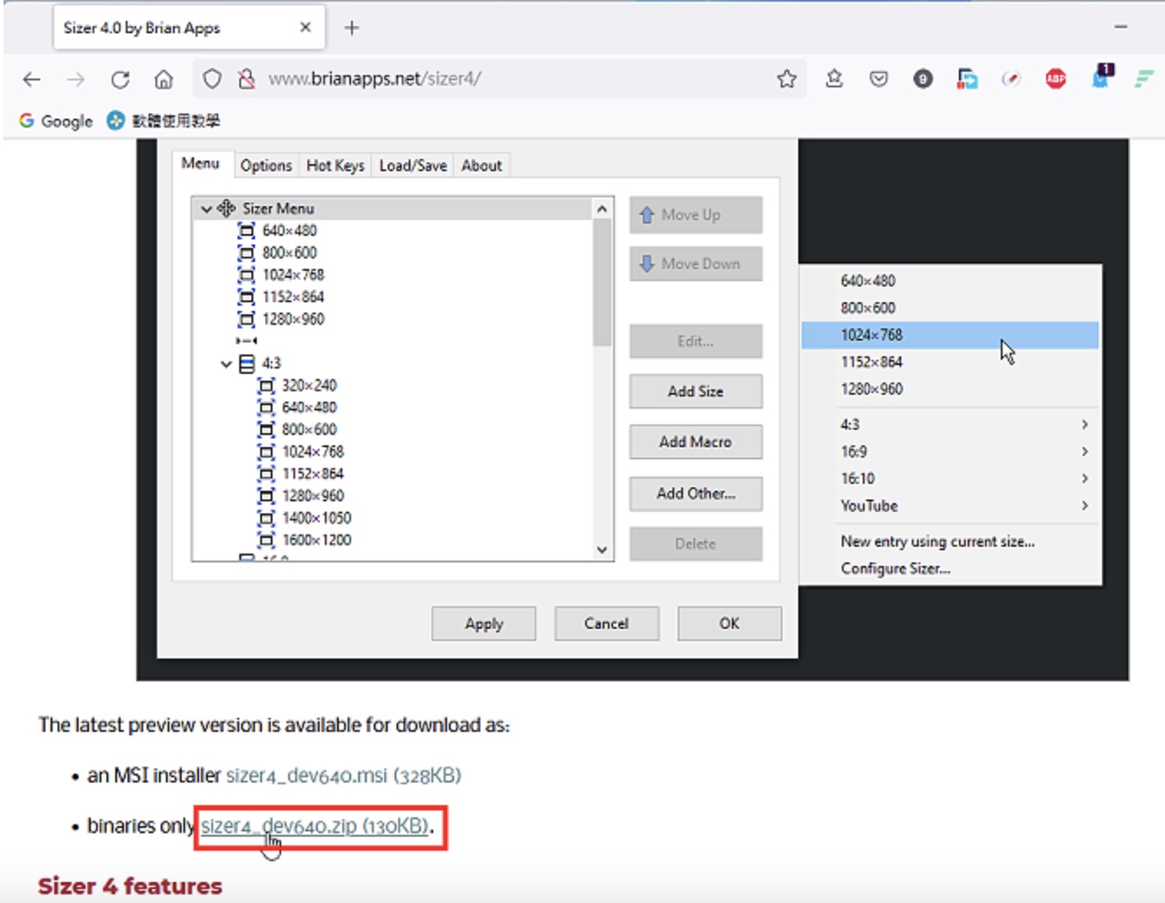Screen dimensions: 1165x903
Task: Click the OK button
Action: [730, 624]
